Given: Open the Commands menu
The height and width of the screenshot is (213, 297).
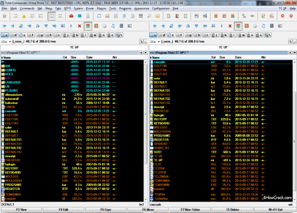Looking at the screenshot, I should [x=27, y=8].
